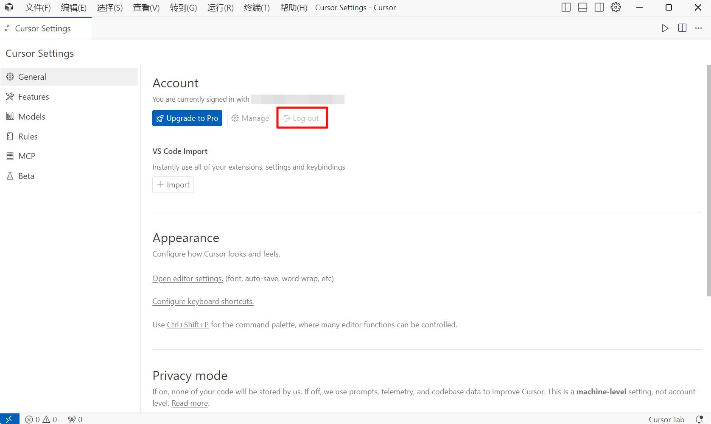711x424 pixels.
Task: Click the run play icon in editor toolbar
Action: point(665,28)
